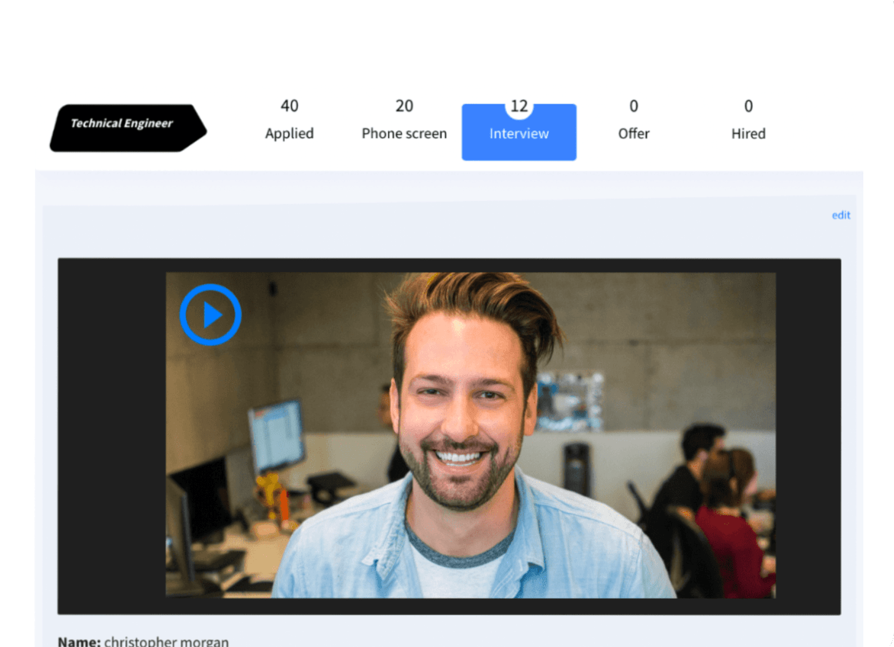
Task: Click the candidate video thumbnail
Action: pos(470,435)
